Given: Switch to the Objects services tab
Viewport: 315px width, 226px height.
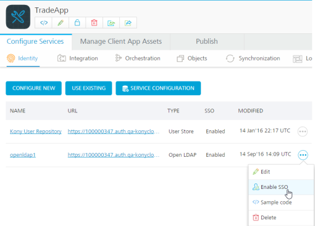Looking at the screenshot, I should click(x=192, y=59).
